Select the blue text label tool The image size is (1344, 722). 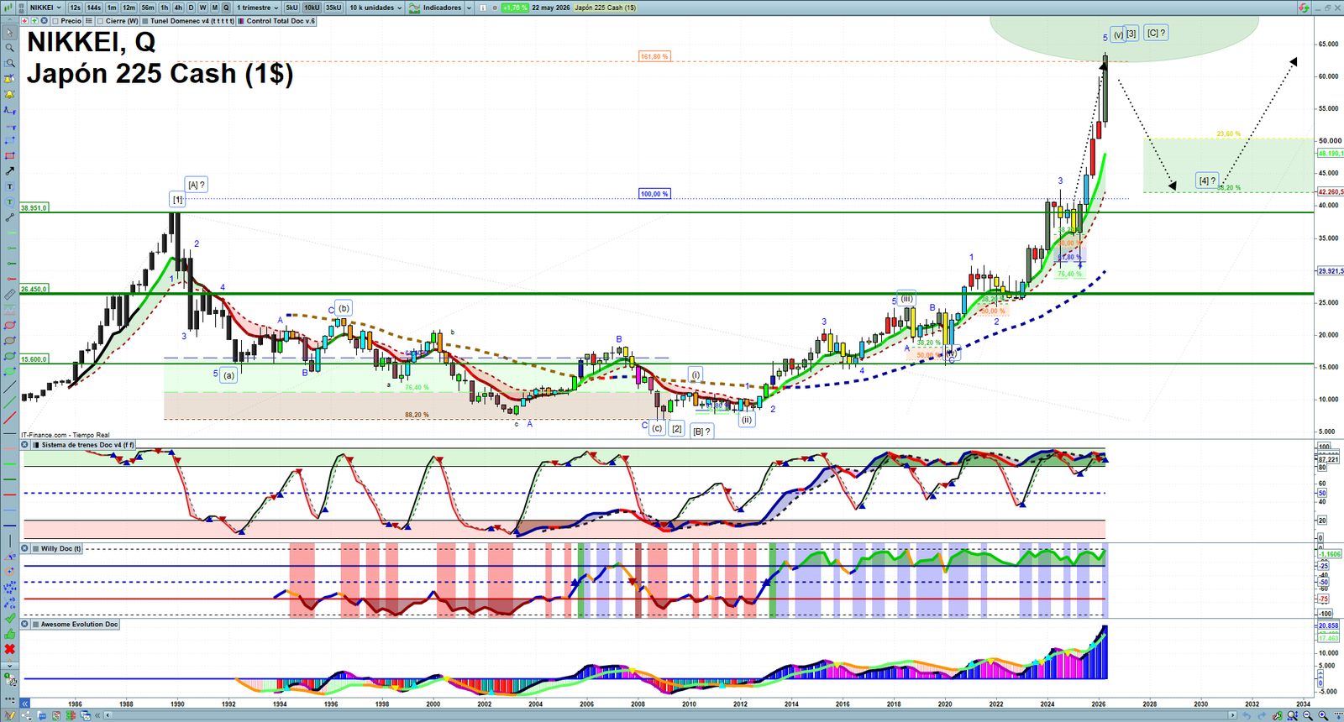click(x=10, y=186)
